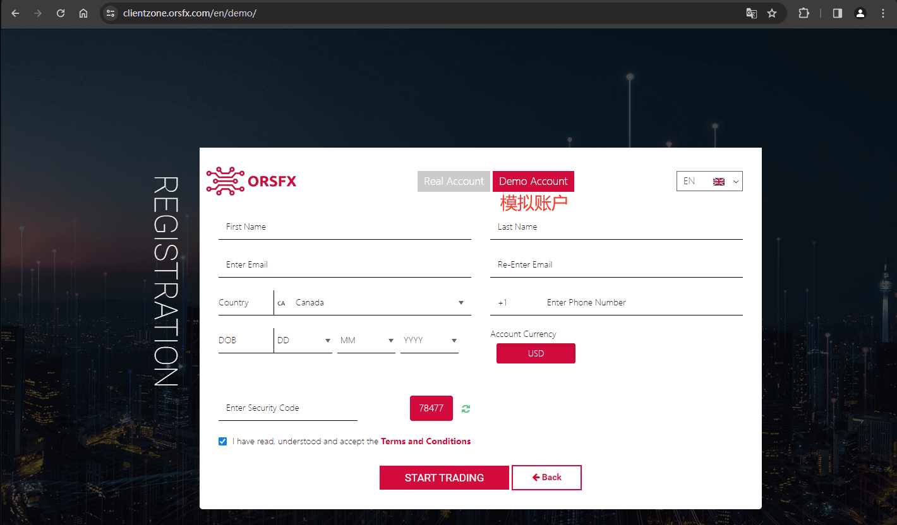Viewport: 897px width, 525px height.
Task: Focus the Last Name field
Action: pos(617,227)
